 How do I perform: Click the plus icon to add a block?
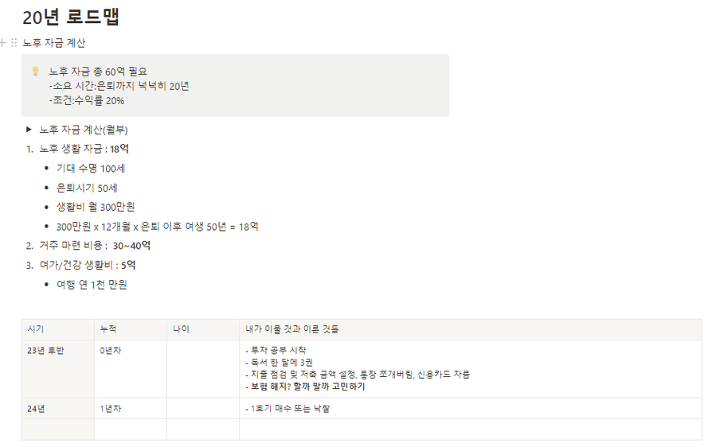pyautogui.click(x=2, y=43)
